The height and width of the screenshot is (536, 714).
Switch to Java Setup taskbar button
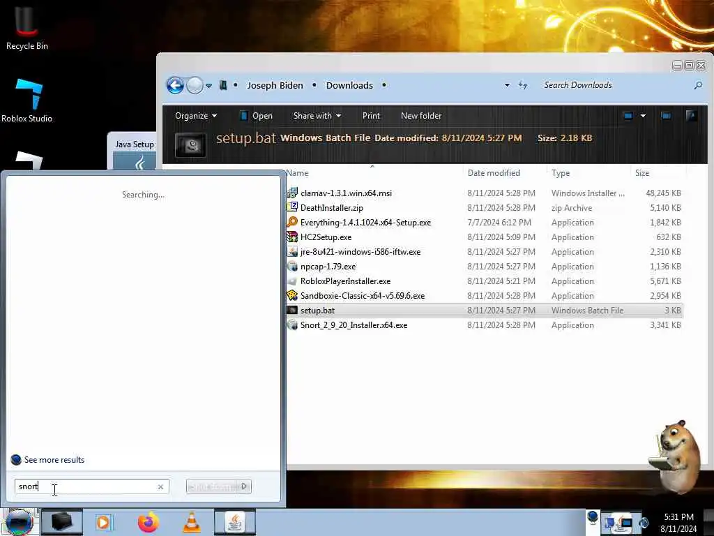click(x=234, y=522)
